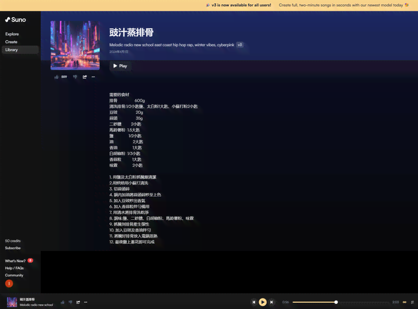Click the '50 credits' text in sidebar

tap(13, 241)
